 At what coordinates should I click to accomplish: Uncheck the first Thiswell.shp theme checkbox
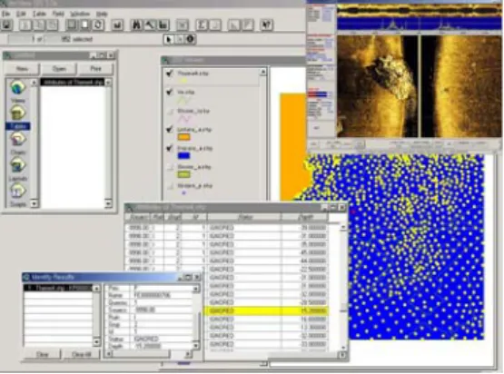[170, 74]
